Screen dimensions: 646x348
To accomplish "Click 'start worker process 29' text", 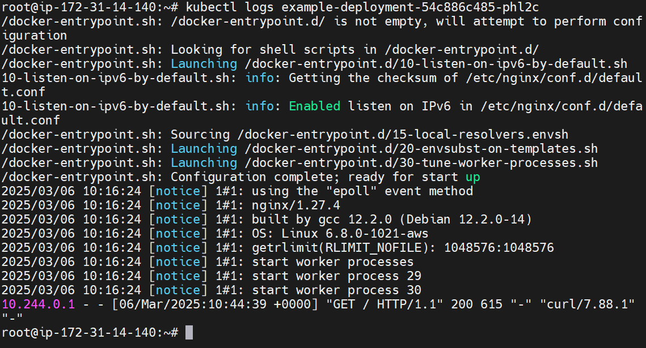I will click(x=336, y=276).
